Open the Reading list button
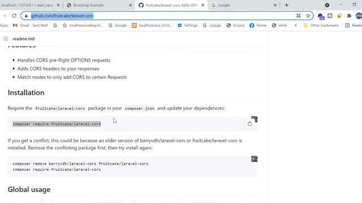 pyautogui.click(x=354, y=25)
